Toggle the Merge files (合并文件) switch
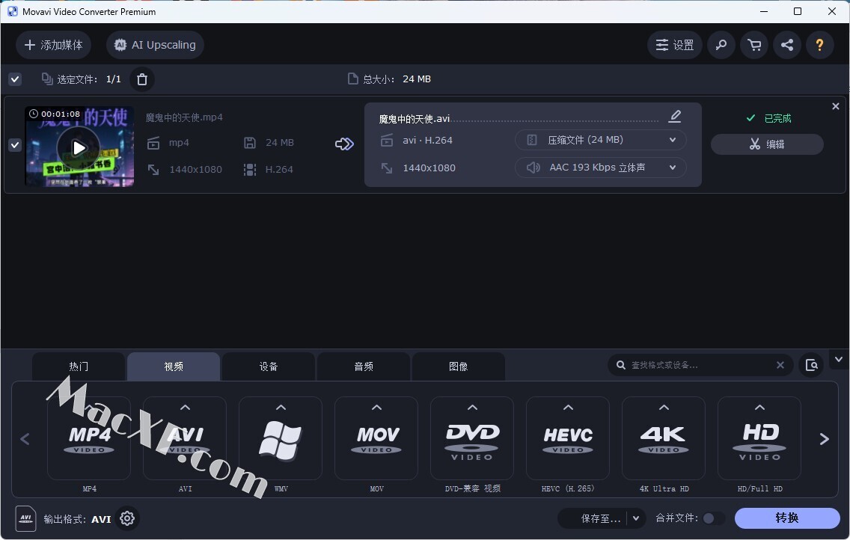The height and width of the screenshot is (540, 850). coord(713,518)
